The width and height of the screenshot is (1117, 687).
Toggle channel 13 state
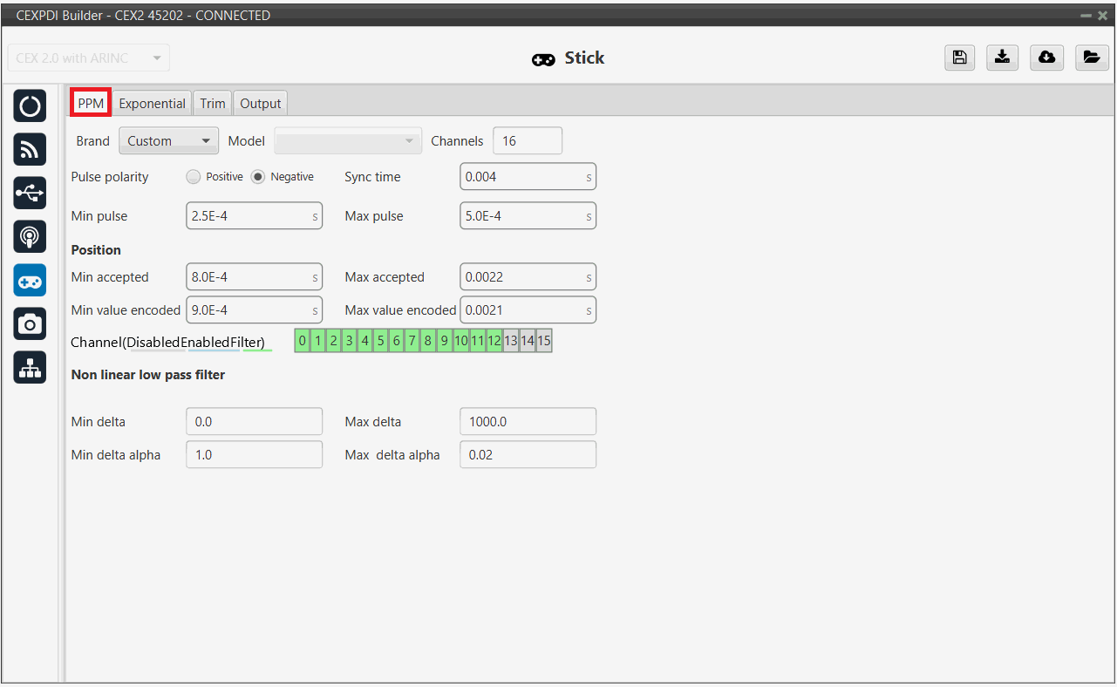pyautogui.click(x=511, y=341)
